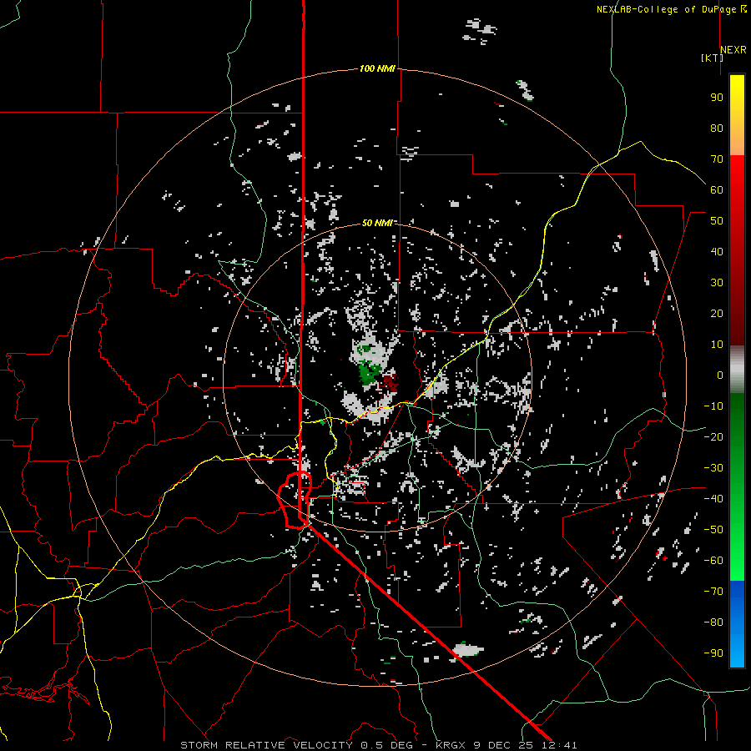Click the thick red polygon outline on map
The image size is (751, 751).
point(295,500)
